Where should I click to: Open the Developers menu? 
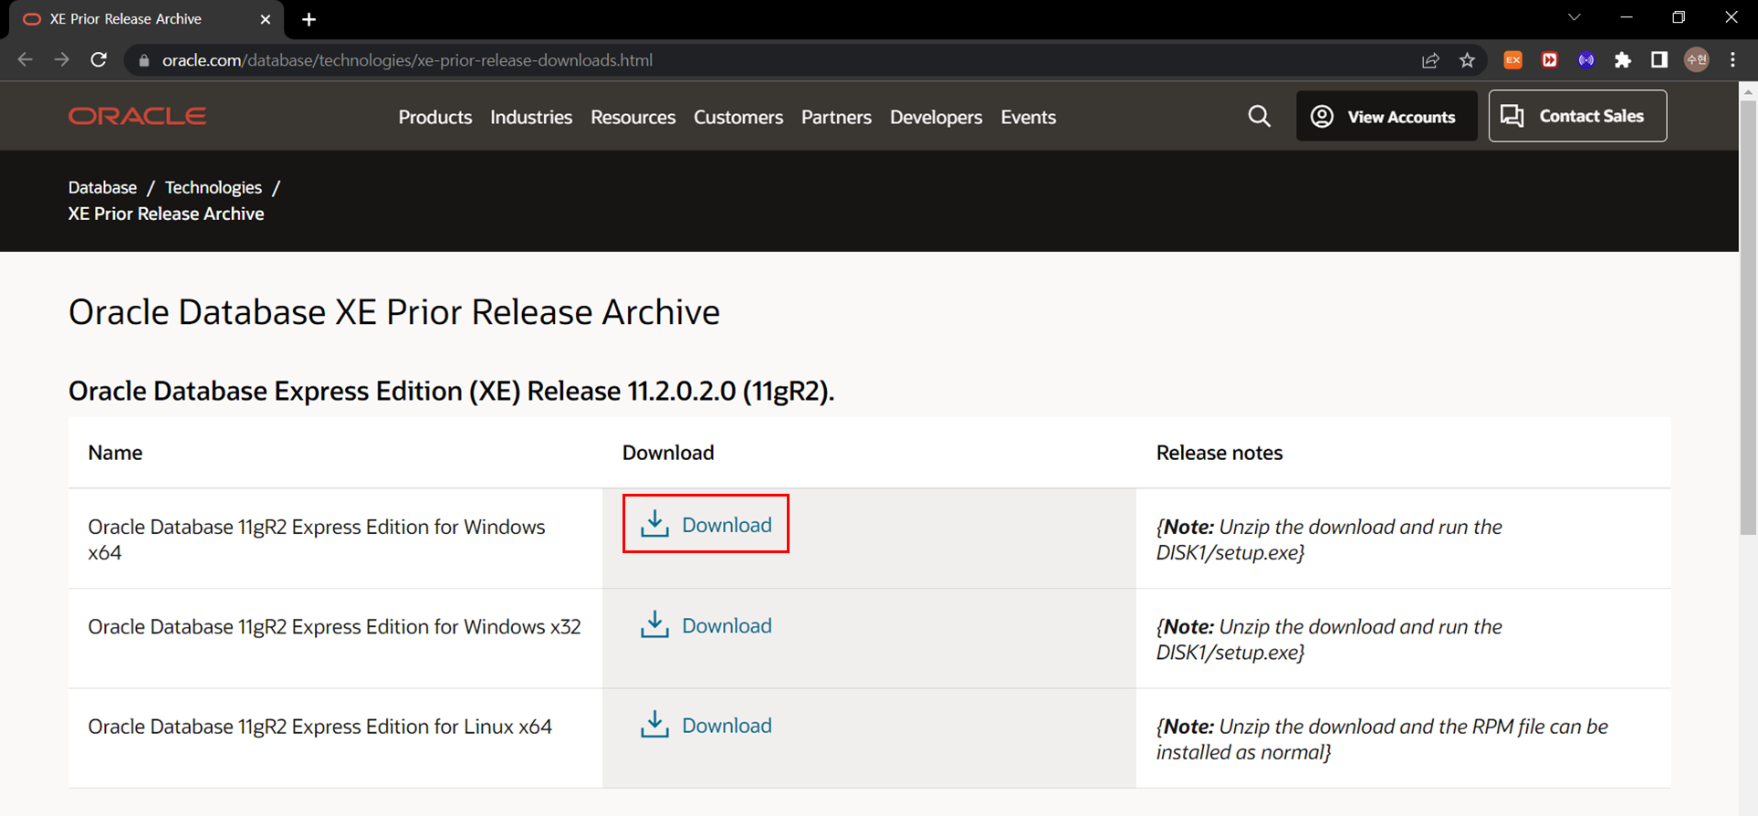click(936, 117)
